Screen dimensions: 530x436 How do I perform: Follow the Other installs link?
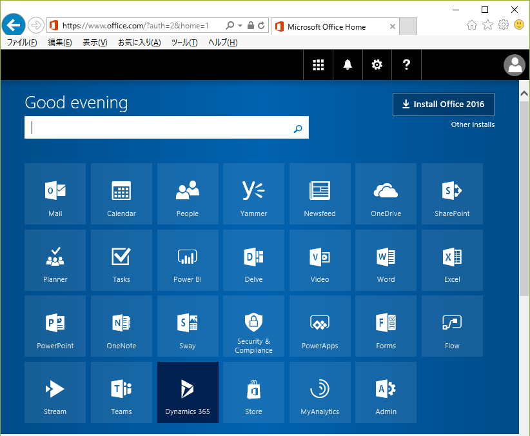click(473, 124)
